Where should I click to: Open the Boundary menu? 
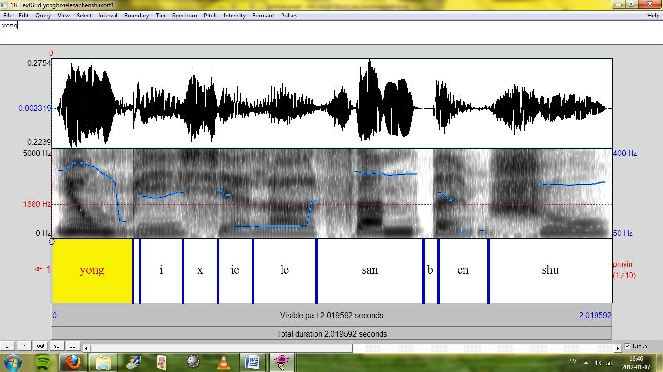tap(136, 15)
